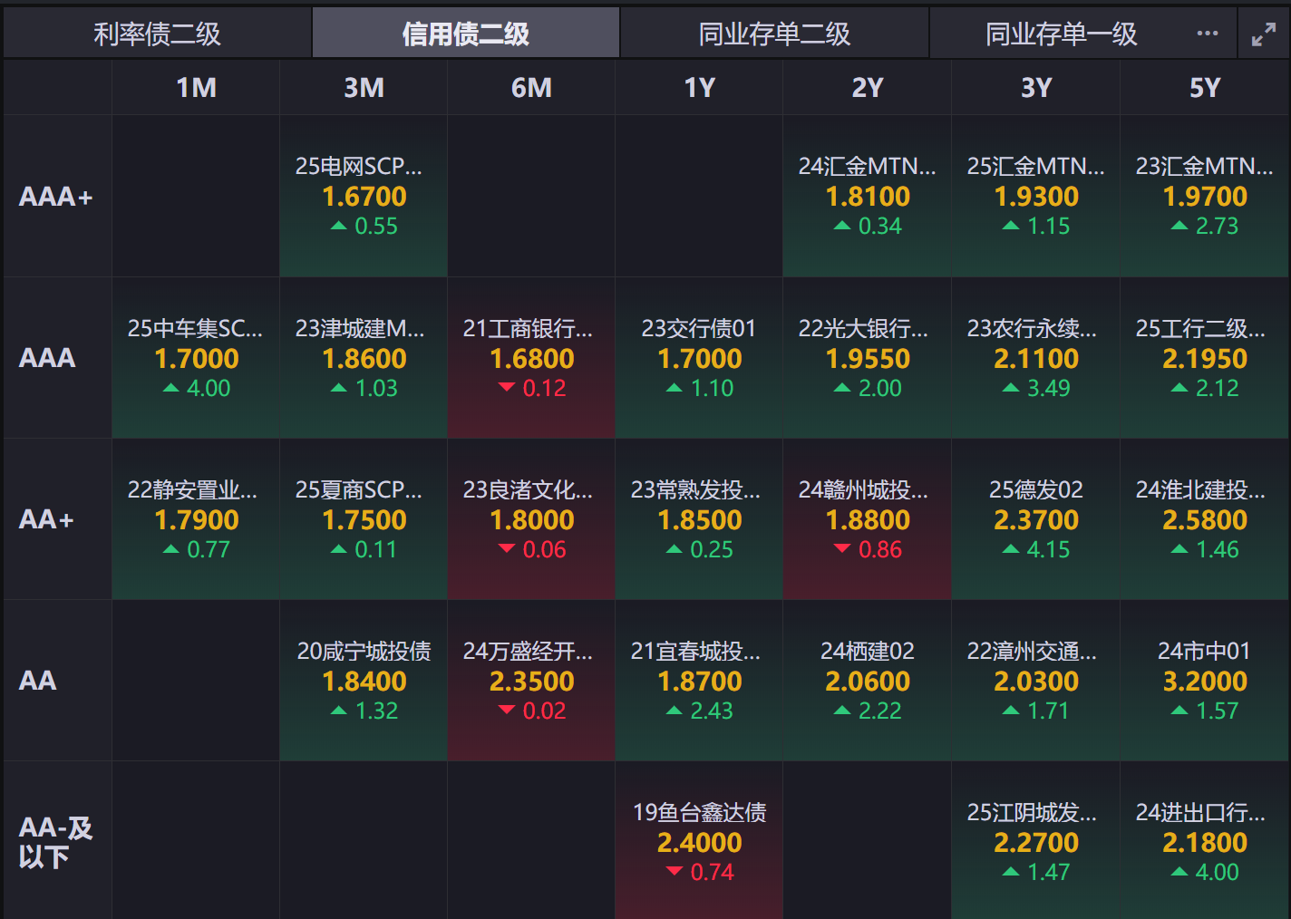Open bond 25德发02 at 2.3700
The width and height of the screenshot is (1291, 919).
1036,519
